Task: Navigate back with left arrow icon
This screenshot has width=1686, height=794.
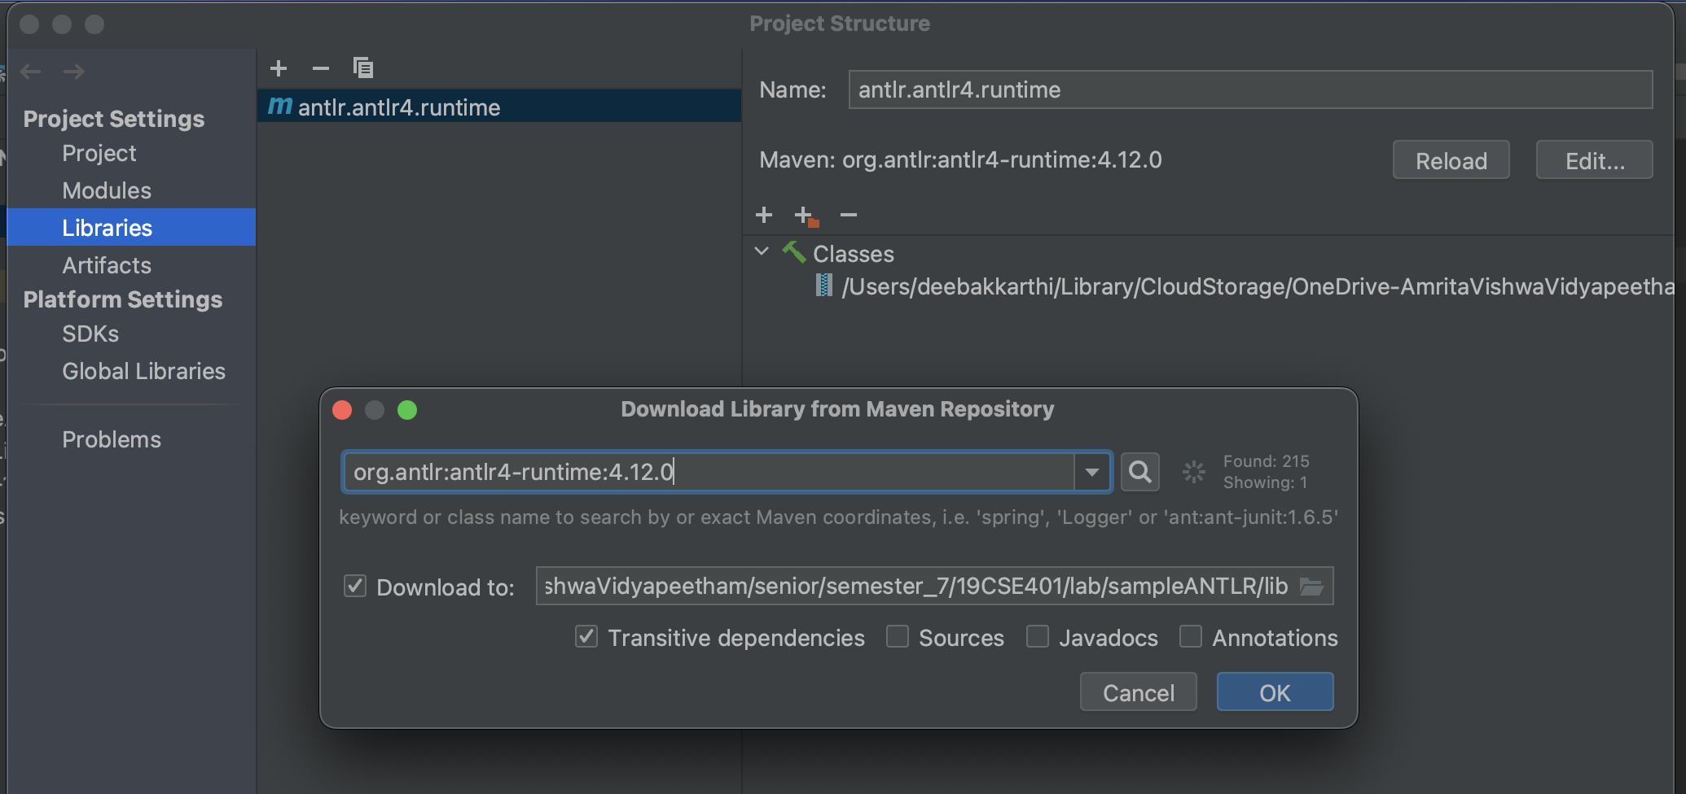Action: pos(31,72)
